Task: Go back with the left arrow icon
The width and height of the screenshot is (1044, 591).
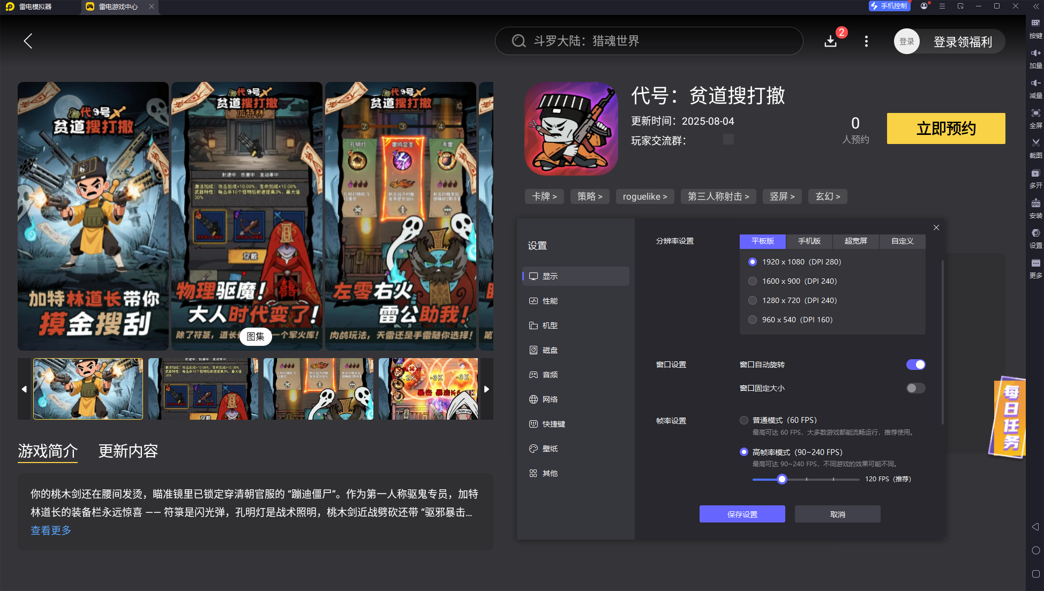Action: (28, 41)
